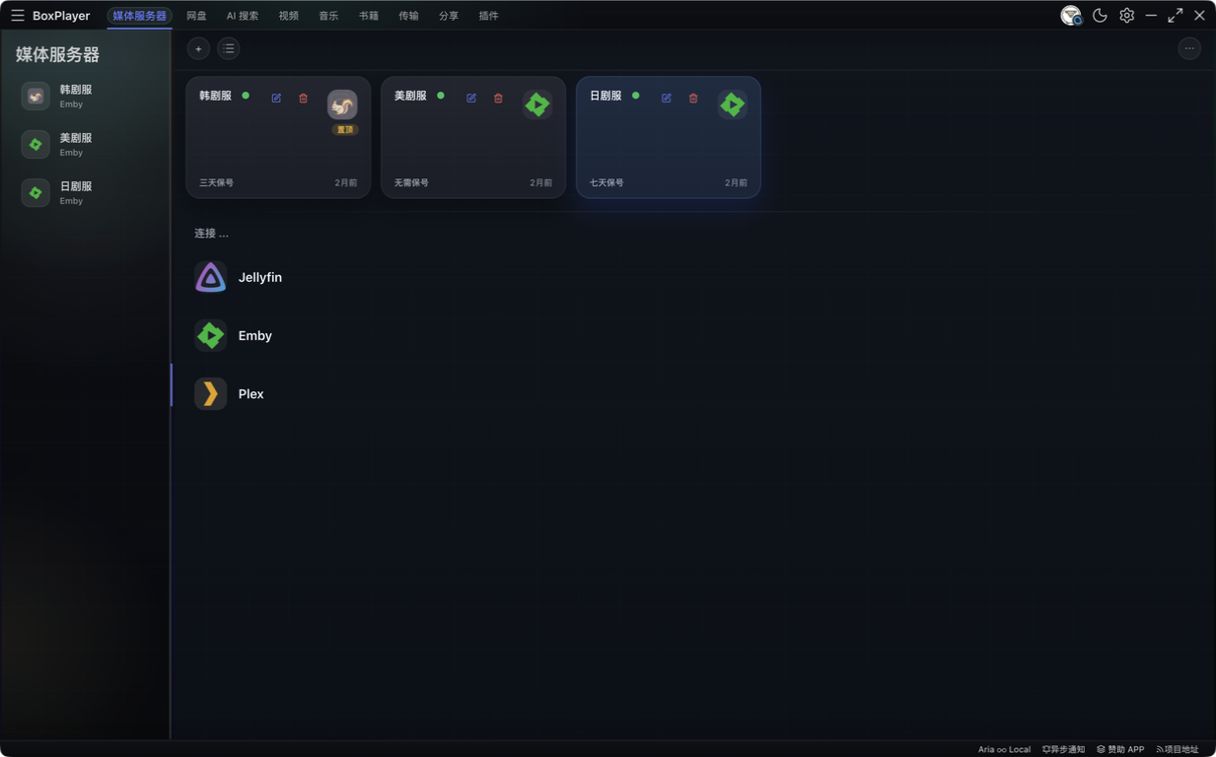Click the 七天保号 note text
The height and width of the screenshot is (757, 1216).
coord(607,182)
